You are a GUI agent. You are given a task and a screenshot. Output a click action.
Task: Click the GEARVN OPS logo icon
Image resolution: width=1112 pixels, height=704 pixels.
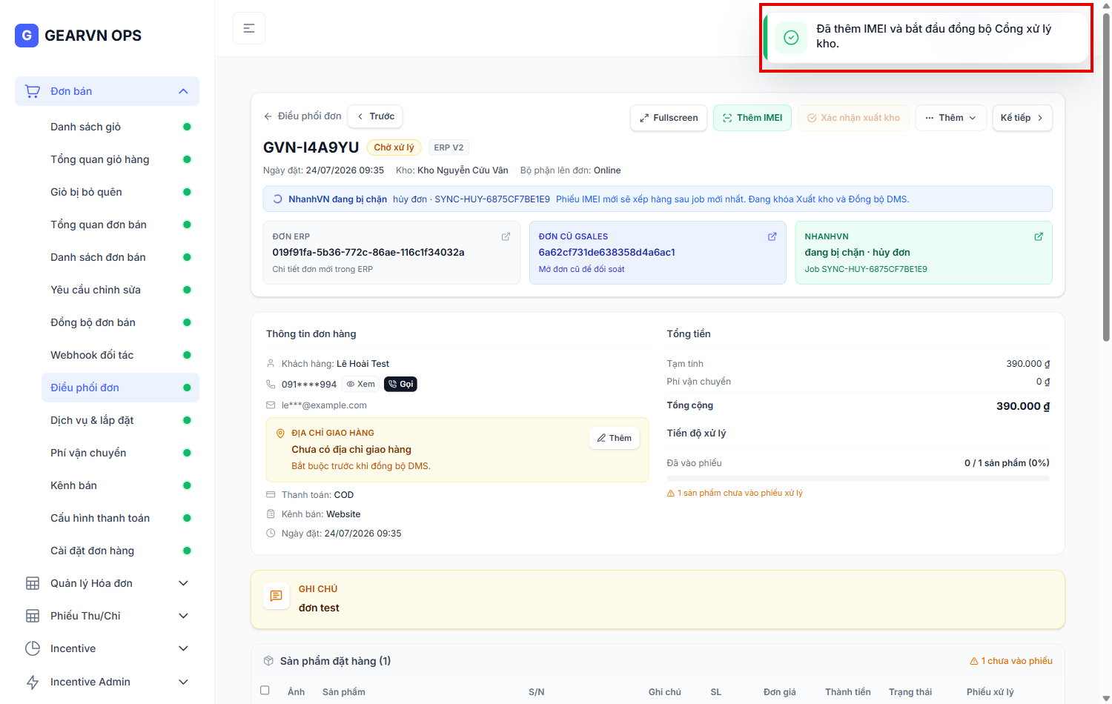coord(27,35)
